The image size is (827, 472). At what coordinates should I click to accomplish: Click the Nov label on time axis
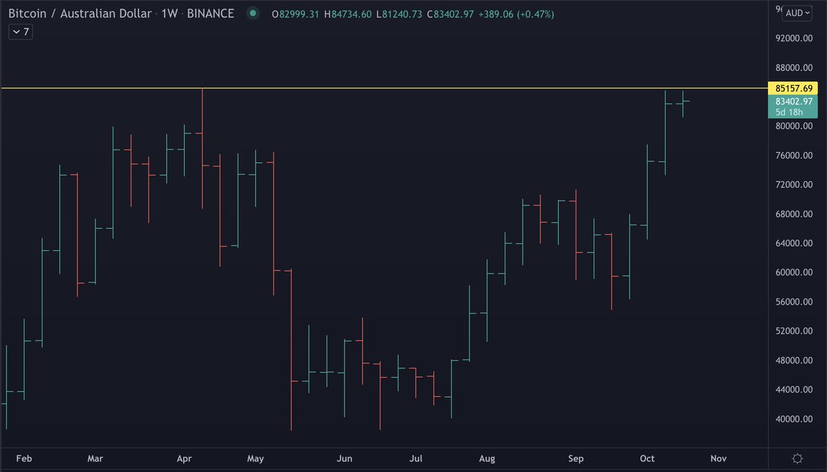718,458
